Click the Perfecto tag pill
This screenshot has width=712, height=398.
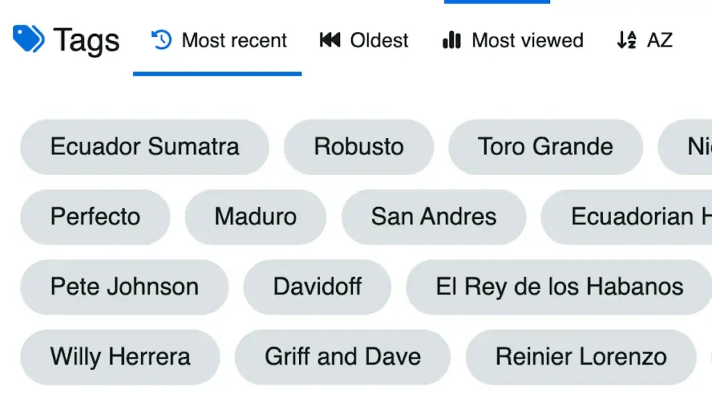[x=95, y=217]
